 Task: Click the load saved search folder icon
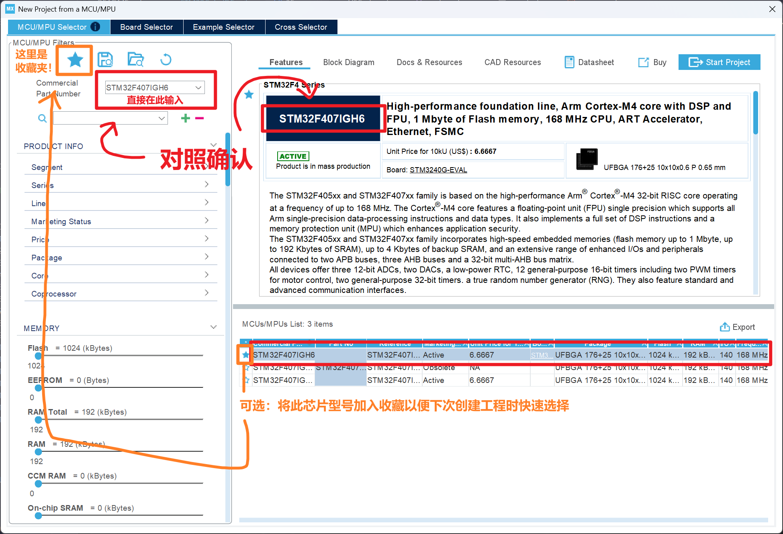click(135, 60)
